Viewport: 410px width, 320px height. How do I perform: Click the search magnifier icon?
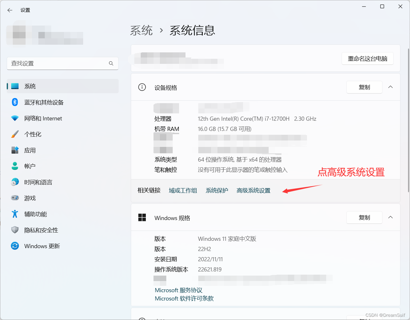coord(111,64)
